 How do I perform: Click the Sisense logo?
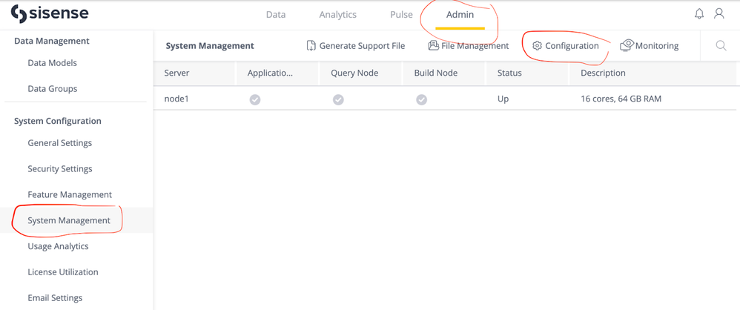tap(49, 14)
